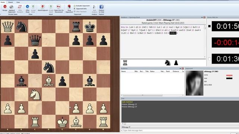Screen dimensions: 239x134
Task: Sort audience list by Status column
Action: tap(152, 71)
